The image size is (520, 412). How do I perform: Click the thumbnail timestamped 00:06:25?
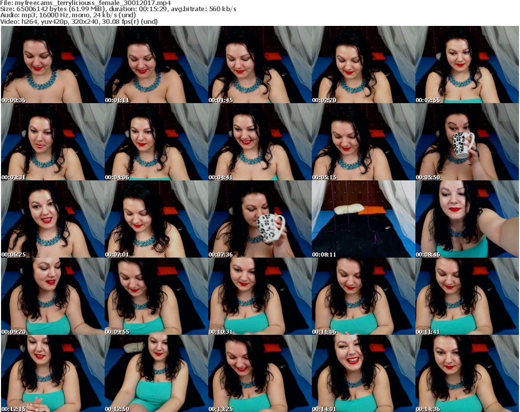click(53, 219)
